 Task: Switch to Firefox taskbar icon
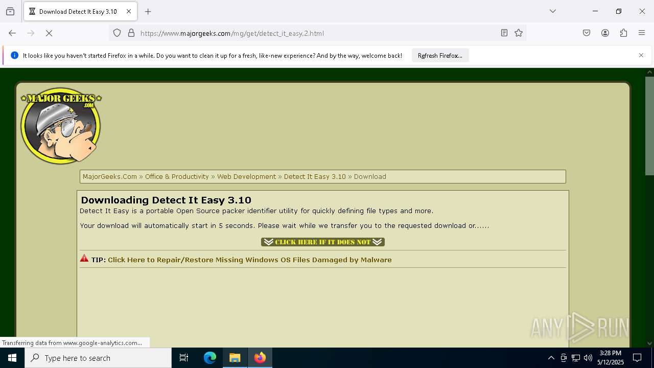[x=260, y=358]
